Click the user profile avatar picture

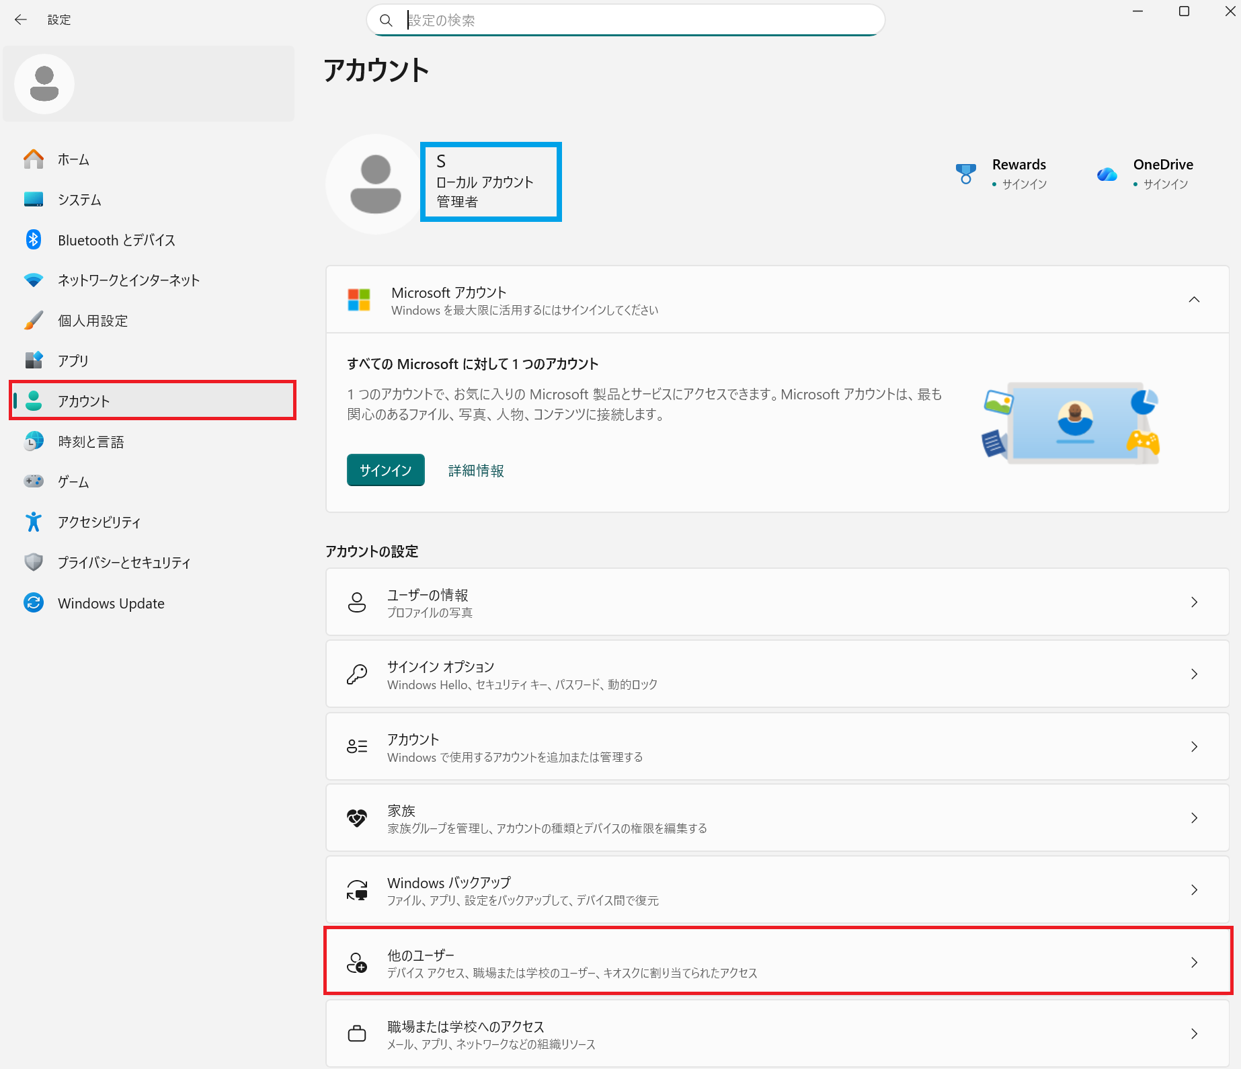(373, 184)
